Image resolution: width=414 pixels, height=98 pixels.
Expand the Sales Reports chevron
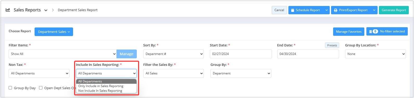tap(46, 10)
